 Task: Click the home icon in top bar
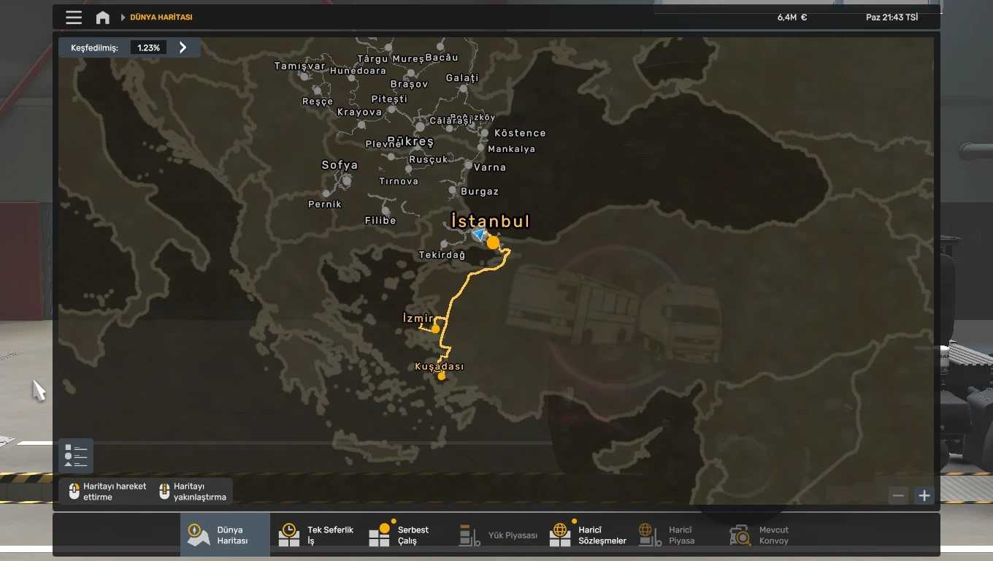(103, 18)
